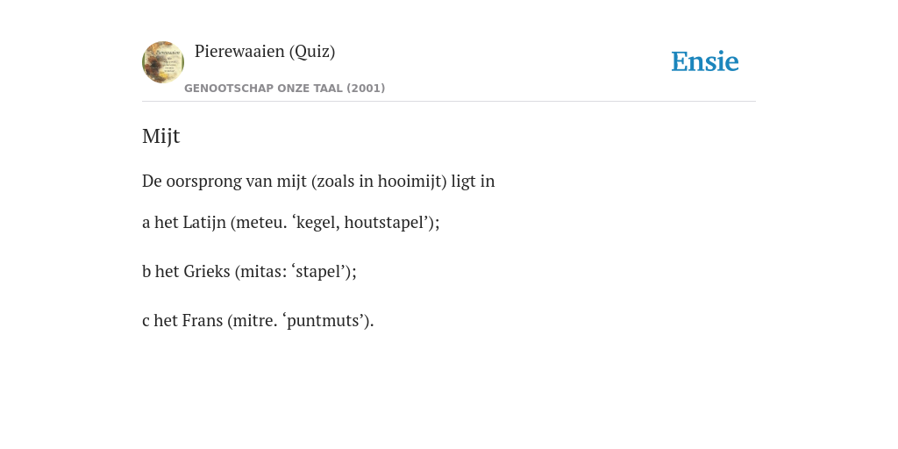898x449 pixels.
Task: Open the Ensie logo link
Action: coord(705,61)
